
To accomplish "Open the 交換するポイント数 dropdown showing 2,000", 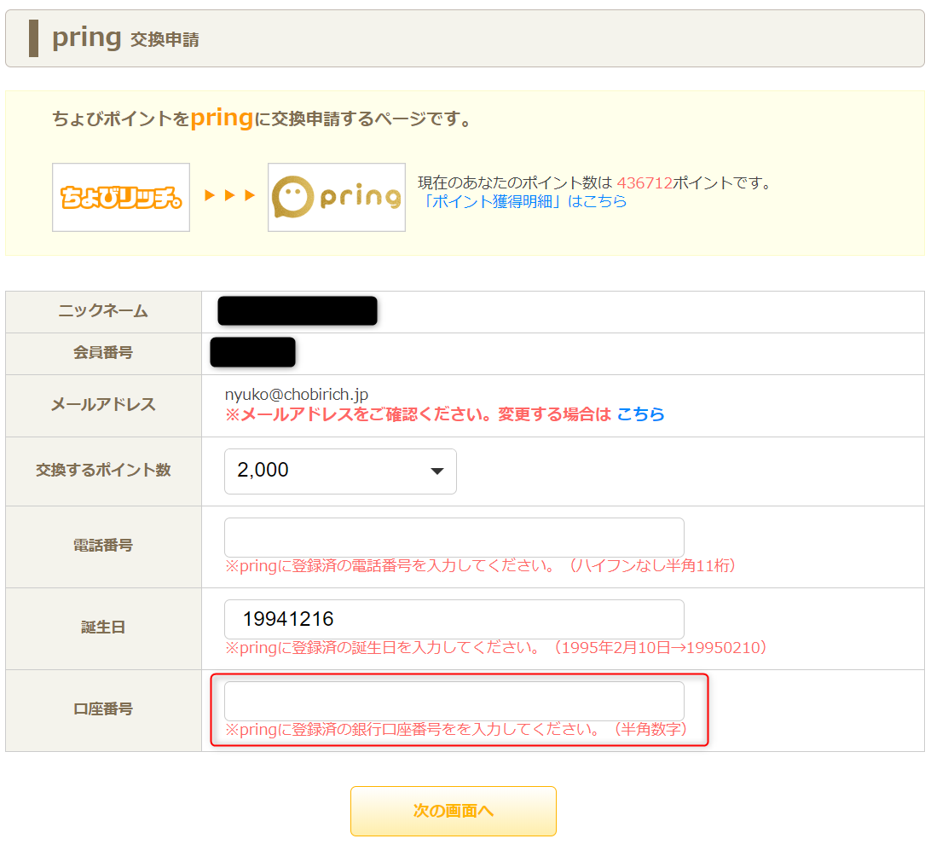I will pyautogui.click(x=340, y=471).
